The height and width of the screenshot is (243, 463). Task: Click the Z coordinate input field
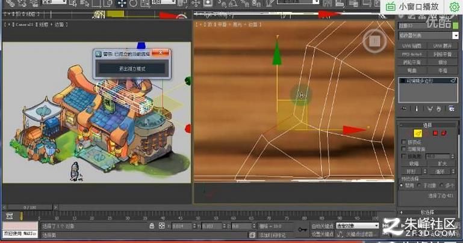click(241, 226)
